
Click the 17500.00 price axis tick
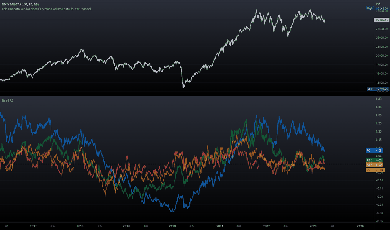pyautogui.click(x=382, y=65)
